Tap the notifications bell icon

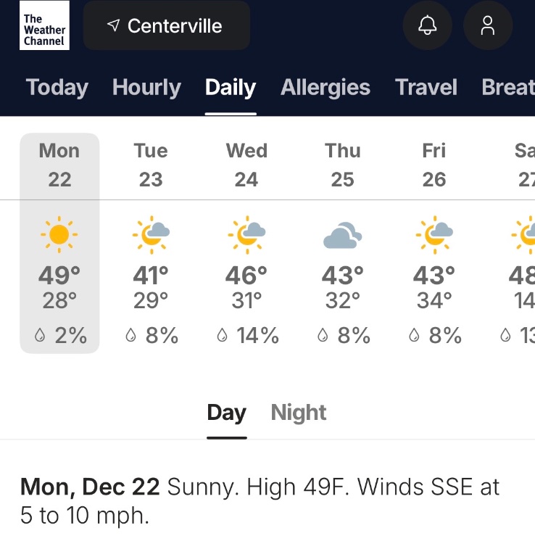click(428, 26)
